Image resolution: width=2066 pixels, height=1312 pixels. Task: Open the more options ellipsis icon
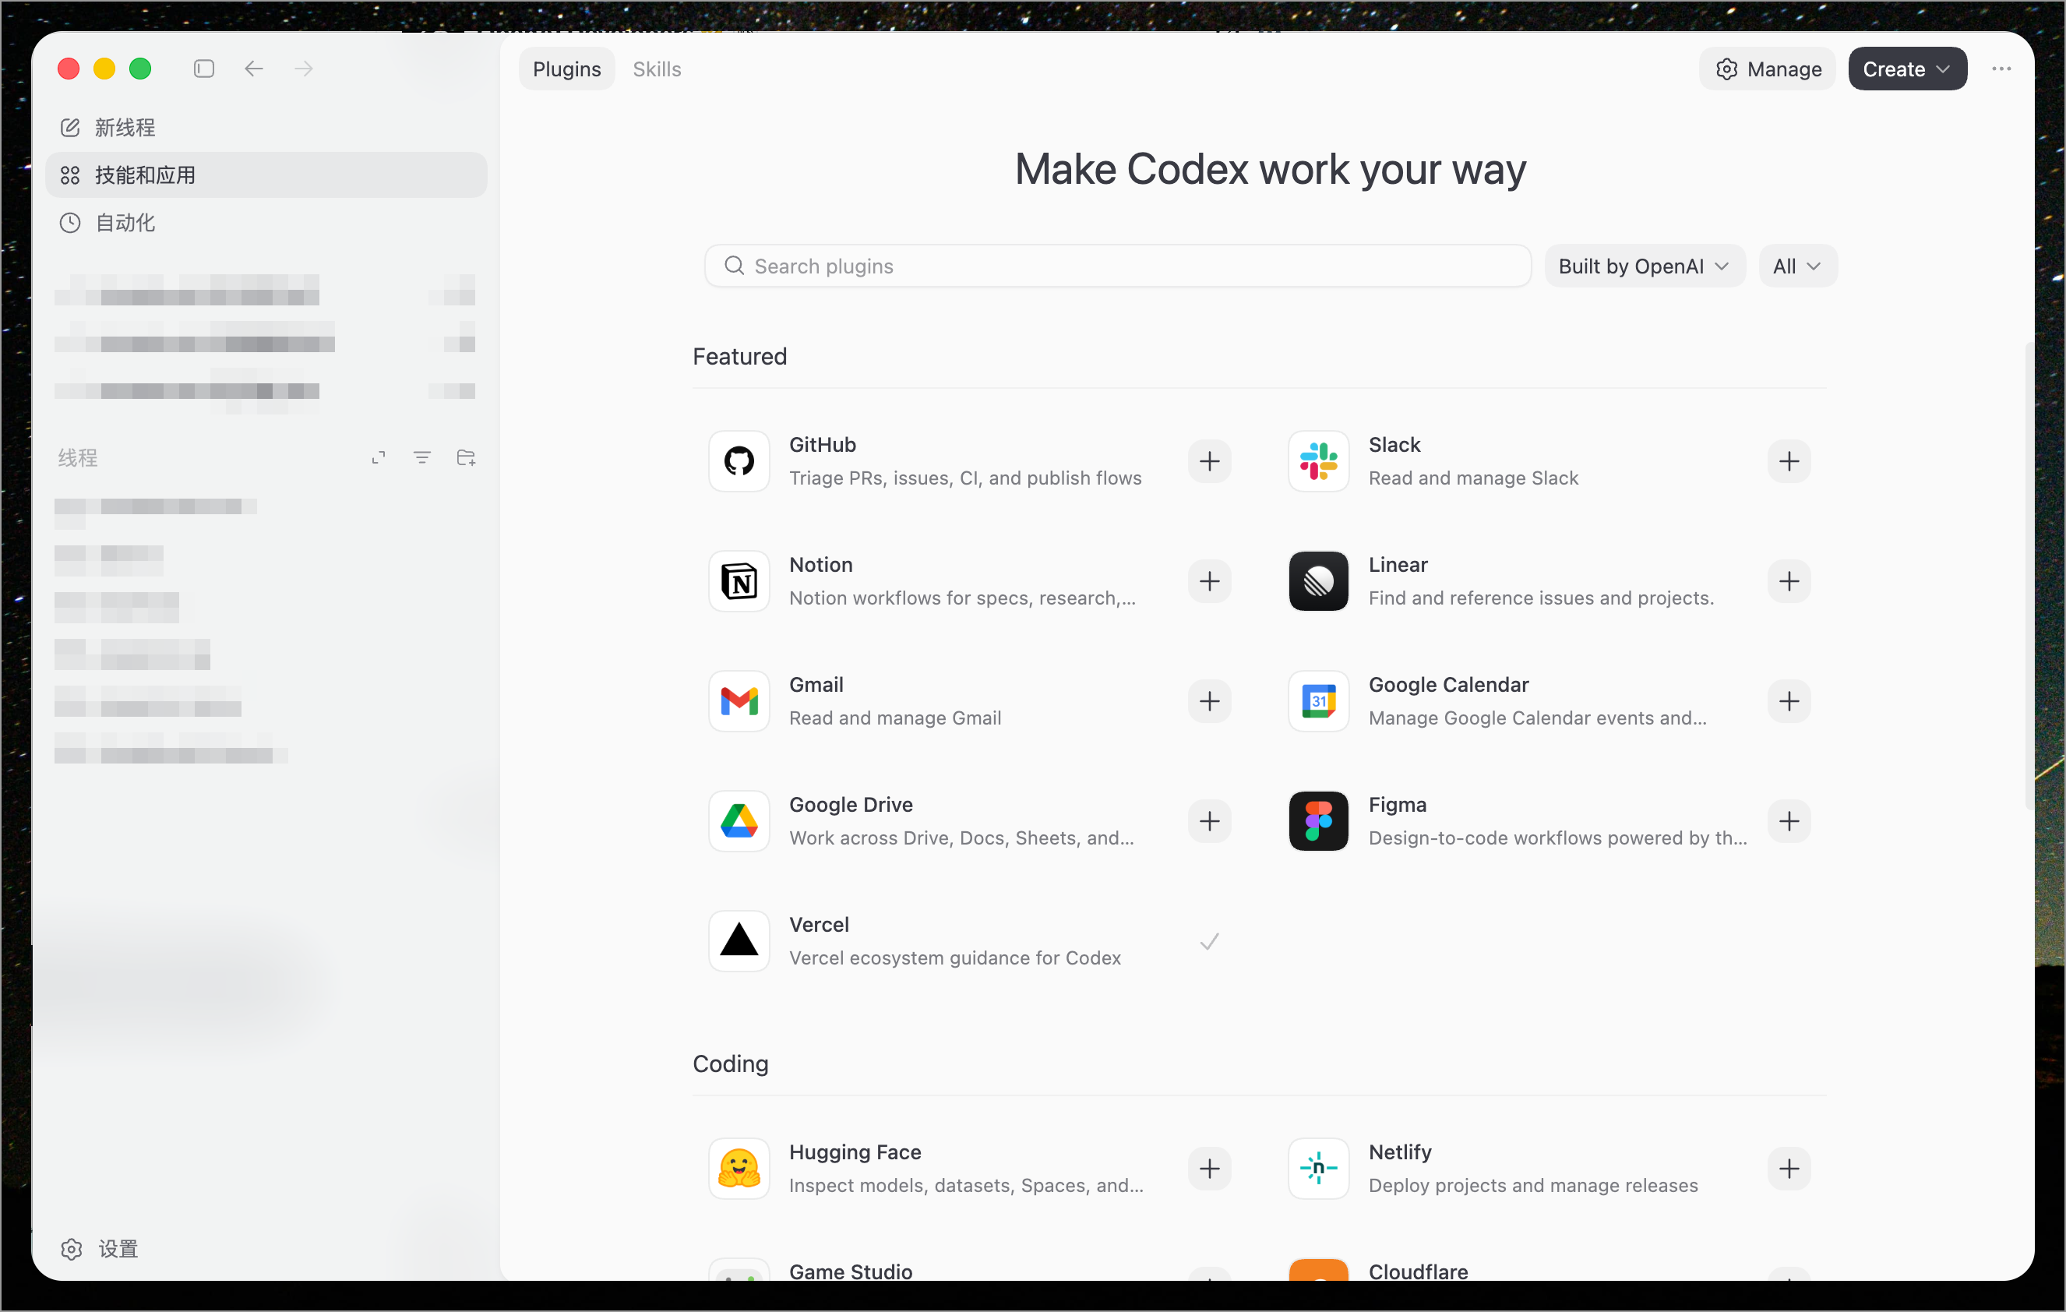pos(2001,69)
